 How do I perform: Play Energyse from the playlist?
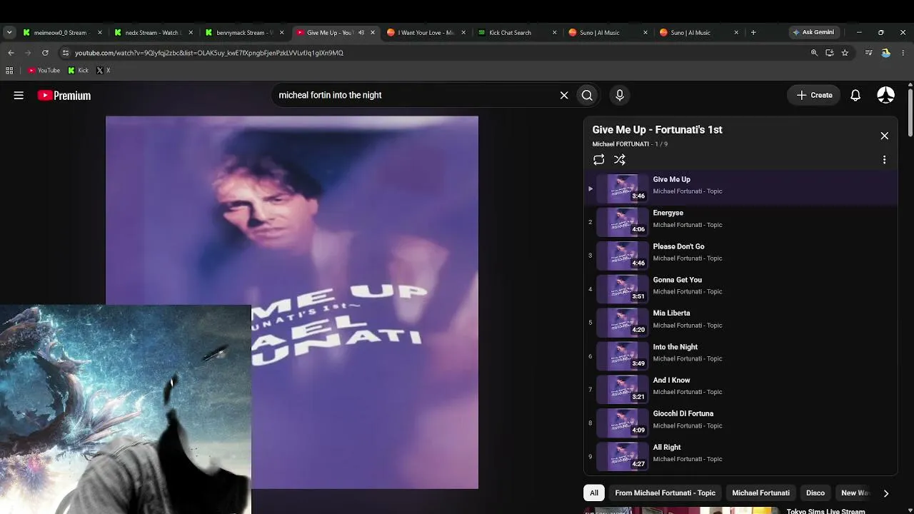coord(741,222)
